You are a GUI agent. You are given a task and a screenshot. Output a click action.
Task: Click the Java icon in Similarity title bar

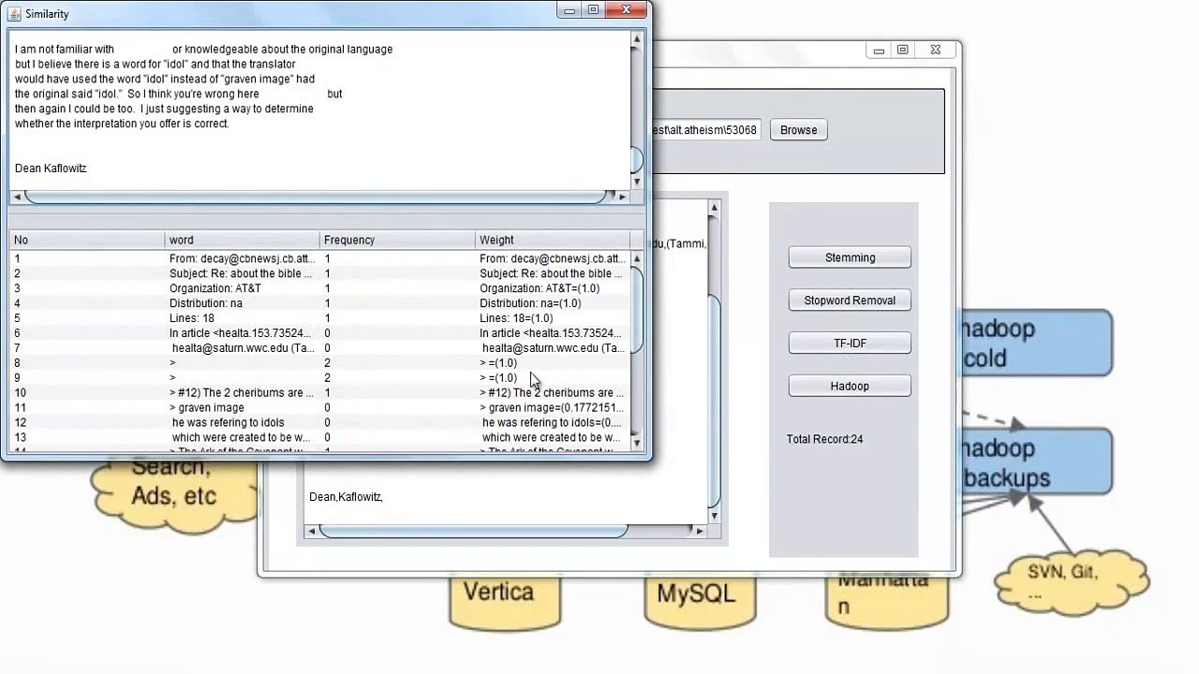click(x=14, y=14)
